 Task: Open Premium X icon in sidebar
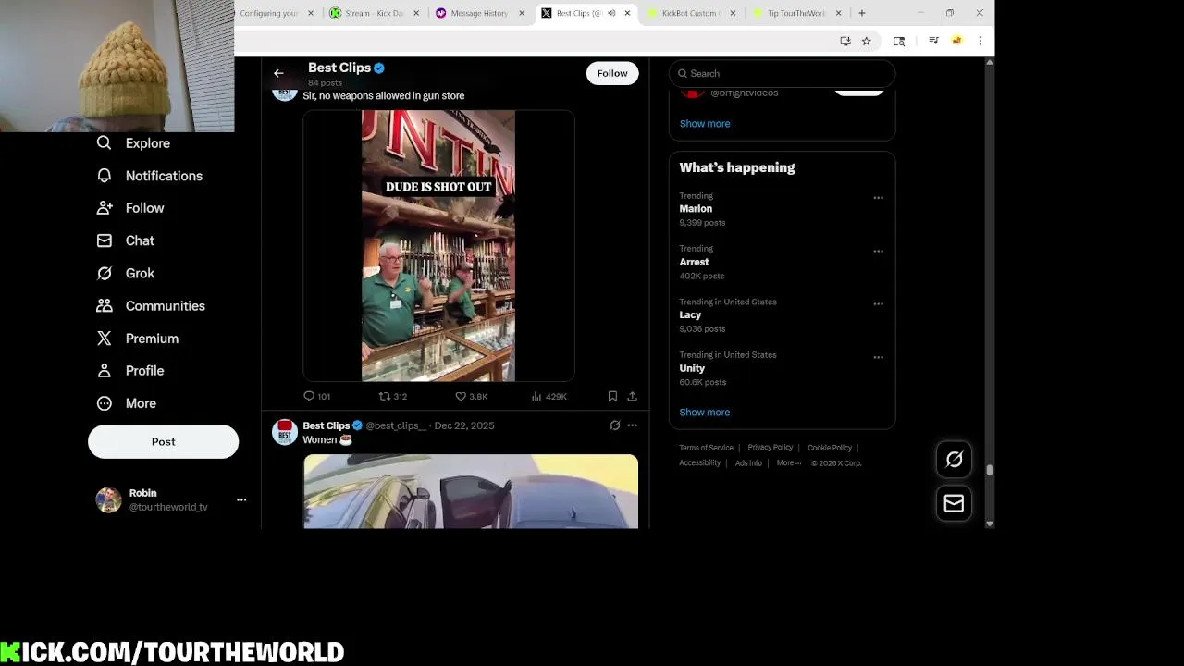(105, 339)
